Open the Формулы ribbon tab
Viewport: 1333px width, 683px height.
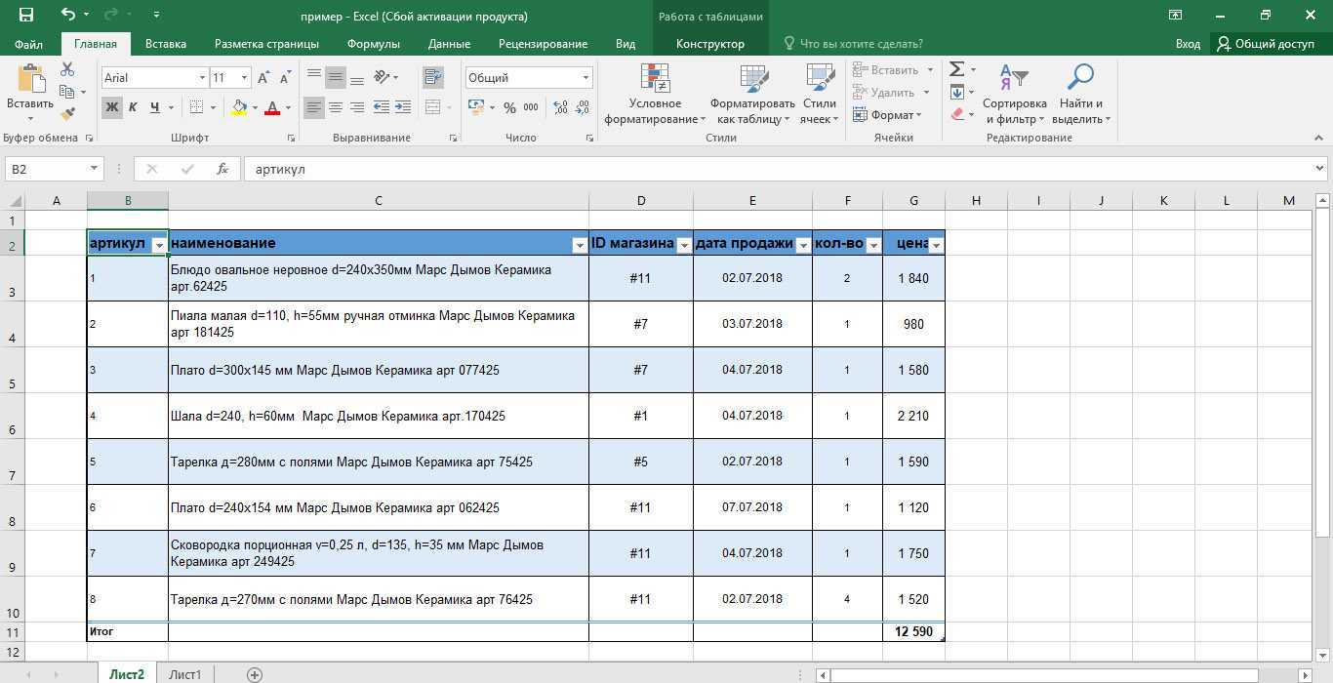pyautogui.click(x=373, y=44)
